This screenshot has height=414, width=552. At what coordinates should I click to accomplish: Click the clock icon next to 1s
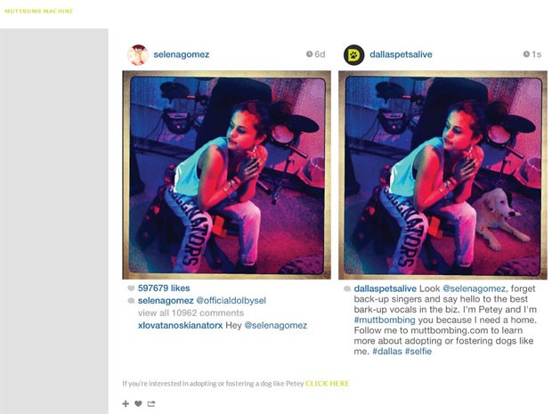click(x=526, y=53)
